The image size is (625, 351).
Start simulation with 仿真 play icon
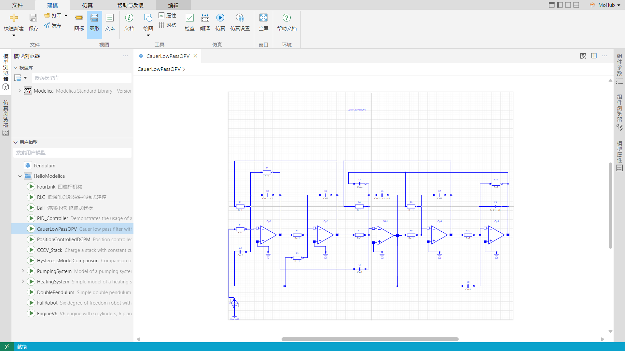click(x=220, y=22)
